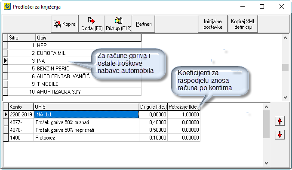Click the Konto column header
This screenshot has height=170, width=292.
pos(21,107)
